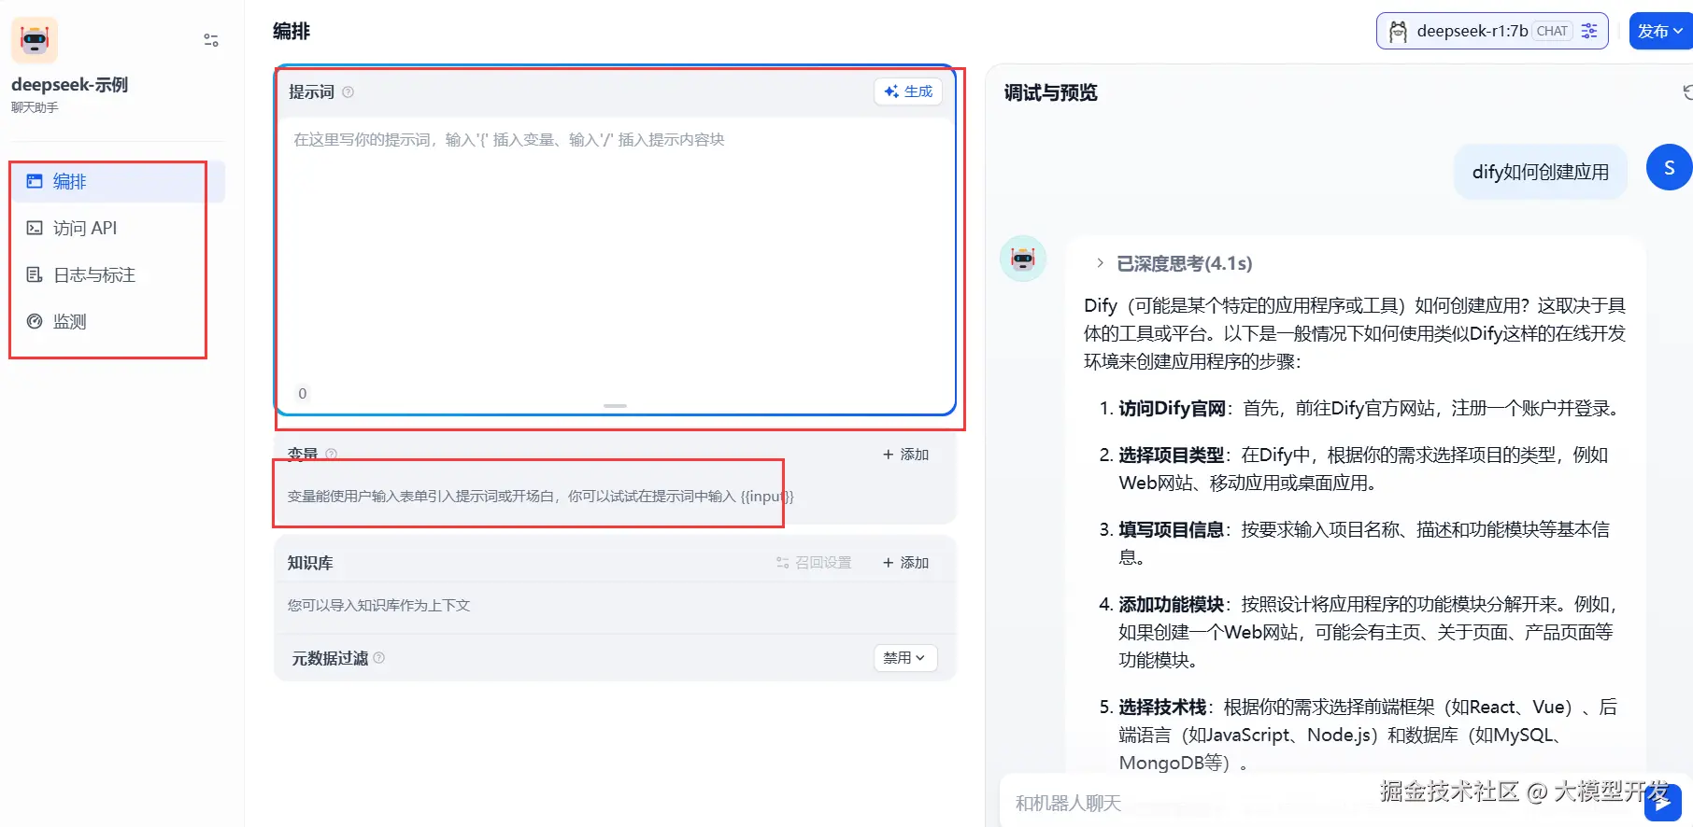Screen dimensions: 1693x827
Task: Open the 编排 orchestration sidebar item
Action: [x=119, y=181]
